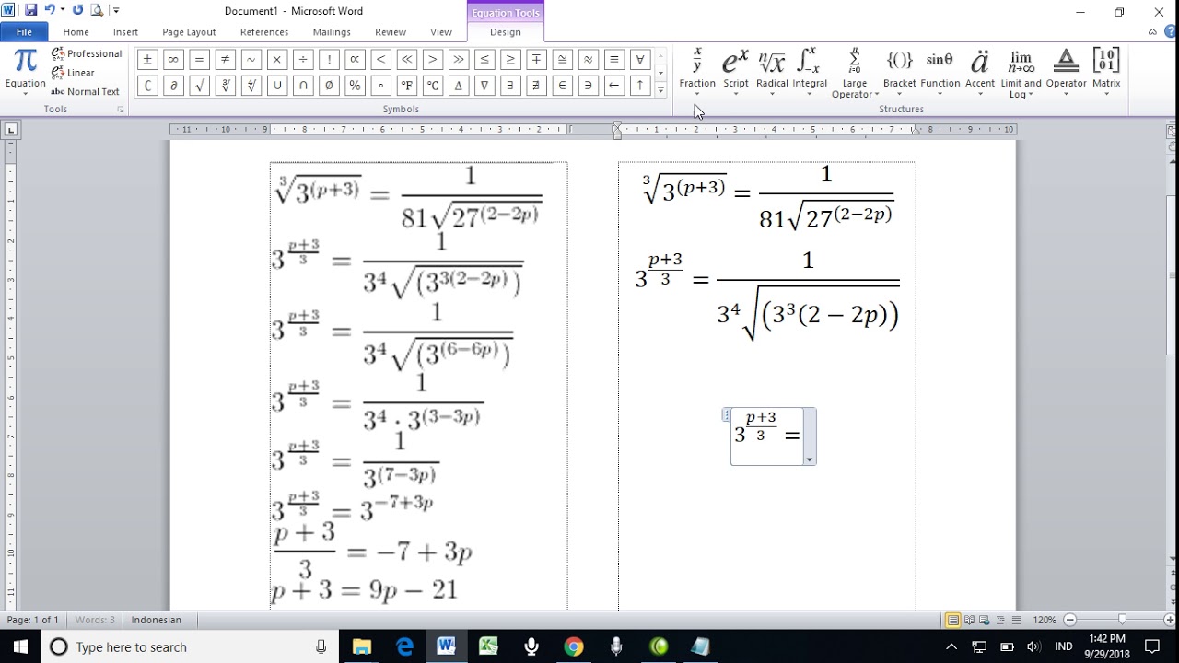This screenshot has height=663, width=1179.
Task: Click the Words: 3 status bar counter
Action: point(95,620)
